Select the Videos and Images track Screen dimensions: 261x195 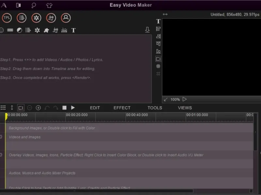tap(129, 137)
